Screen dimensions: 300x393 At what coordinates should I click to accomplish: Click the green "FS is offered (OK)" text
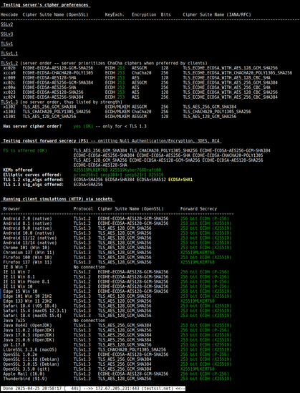25,150
